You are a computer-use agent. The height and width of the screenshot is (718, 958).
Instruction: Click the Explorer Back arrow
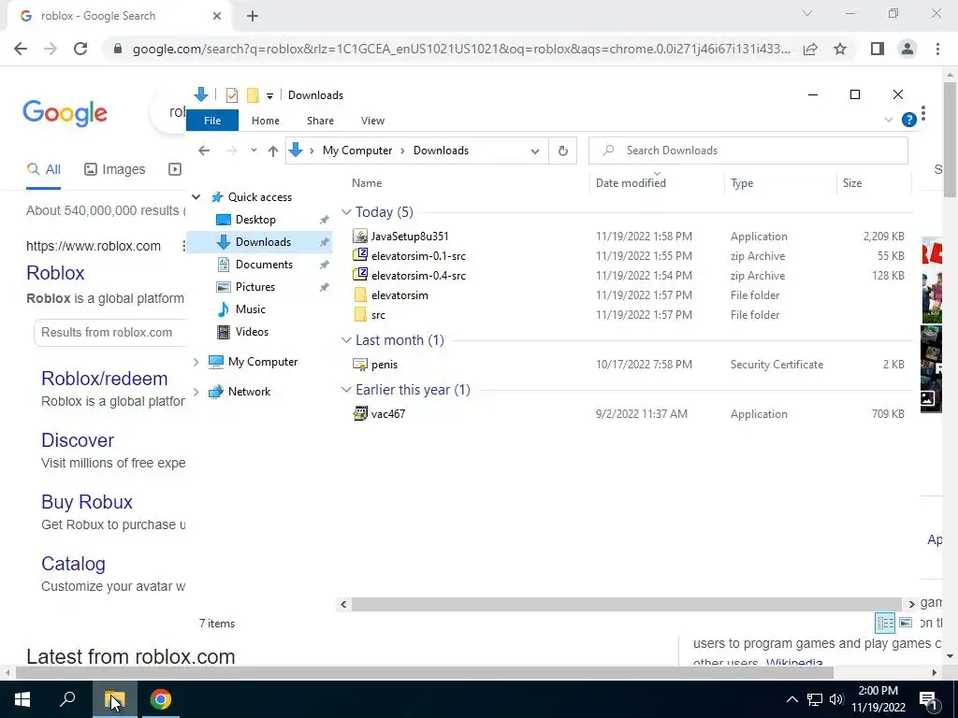tap(204, 151)
